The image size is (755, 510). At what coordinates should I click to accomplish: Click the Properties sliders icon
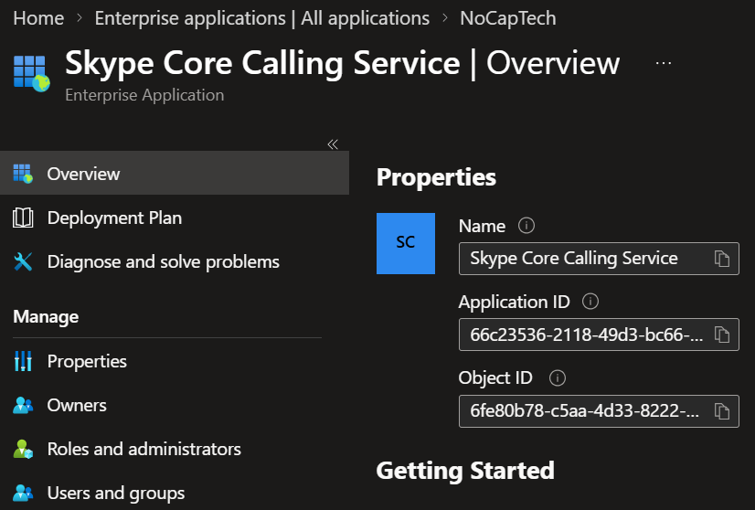click(23, 361)
